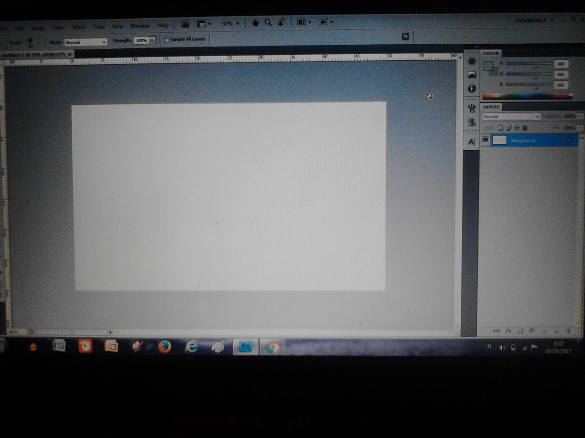585x438 pixels.
Task: Open the Layer menu
Action: pyautogui.click(x=58, y=28)
